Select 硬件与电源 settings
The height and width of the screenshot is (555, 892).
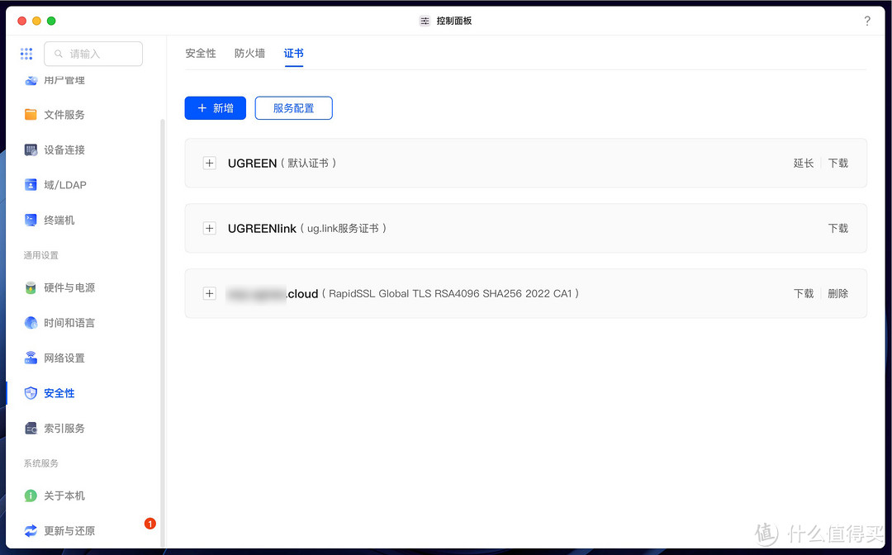(x=70, y=287)
